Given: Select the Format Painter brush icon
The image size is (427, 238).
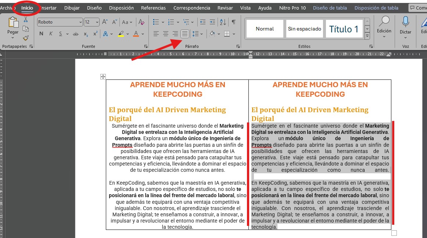Looking at the screenshot, I should [26, 38].
